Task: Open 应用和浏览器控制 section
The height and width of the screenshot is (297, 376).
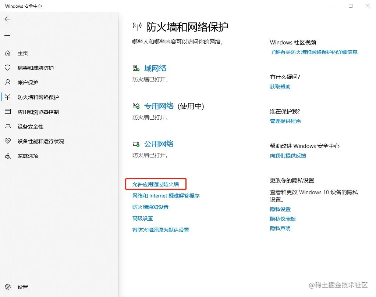Action: point(38,112)
